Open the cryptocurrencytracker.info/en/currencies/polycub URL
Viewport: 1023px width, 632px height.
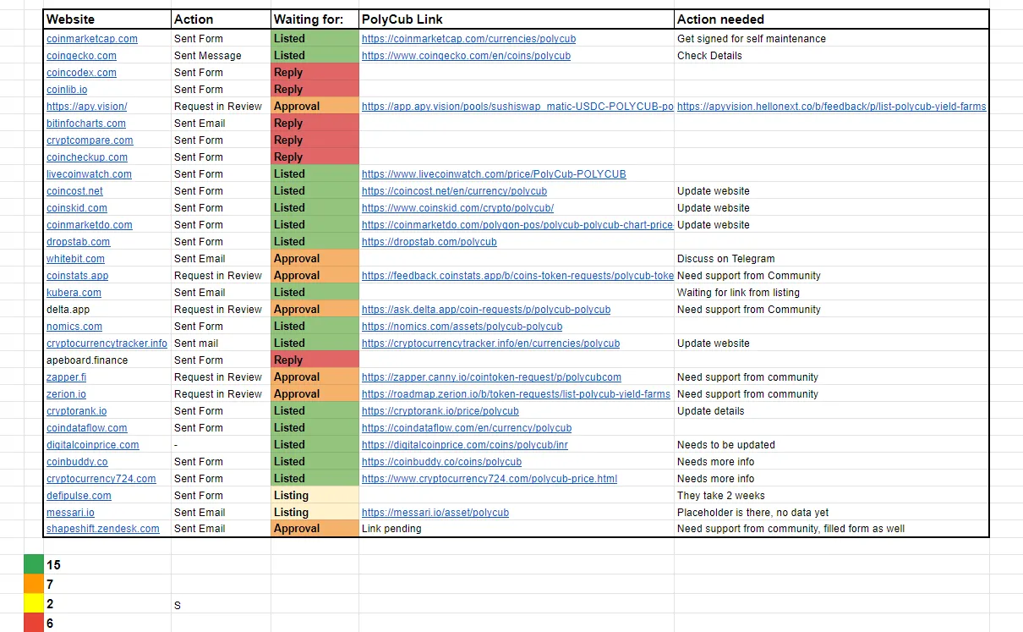point(490,343)
